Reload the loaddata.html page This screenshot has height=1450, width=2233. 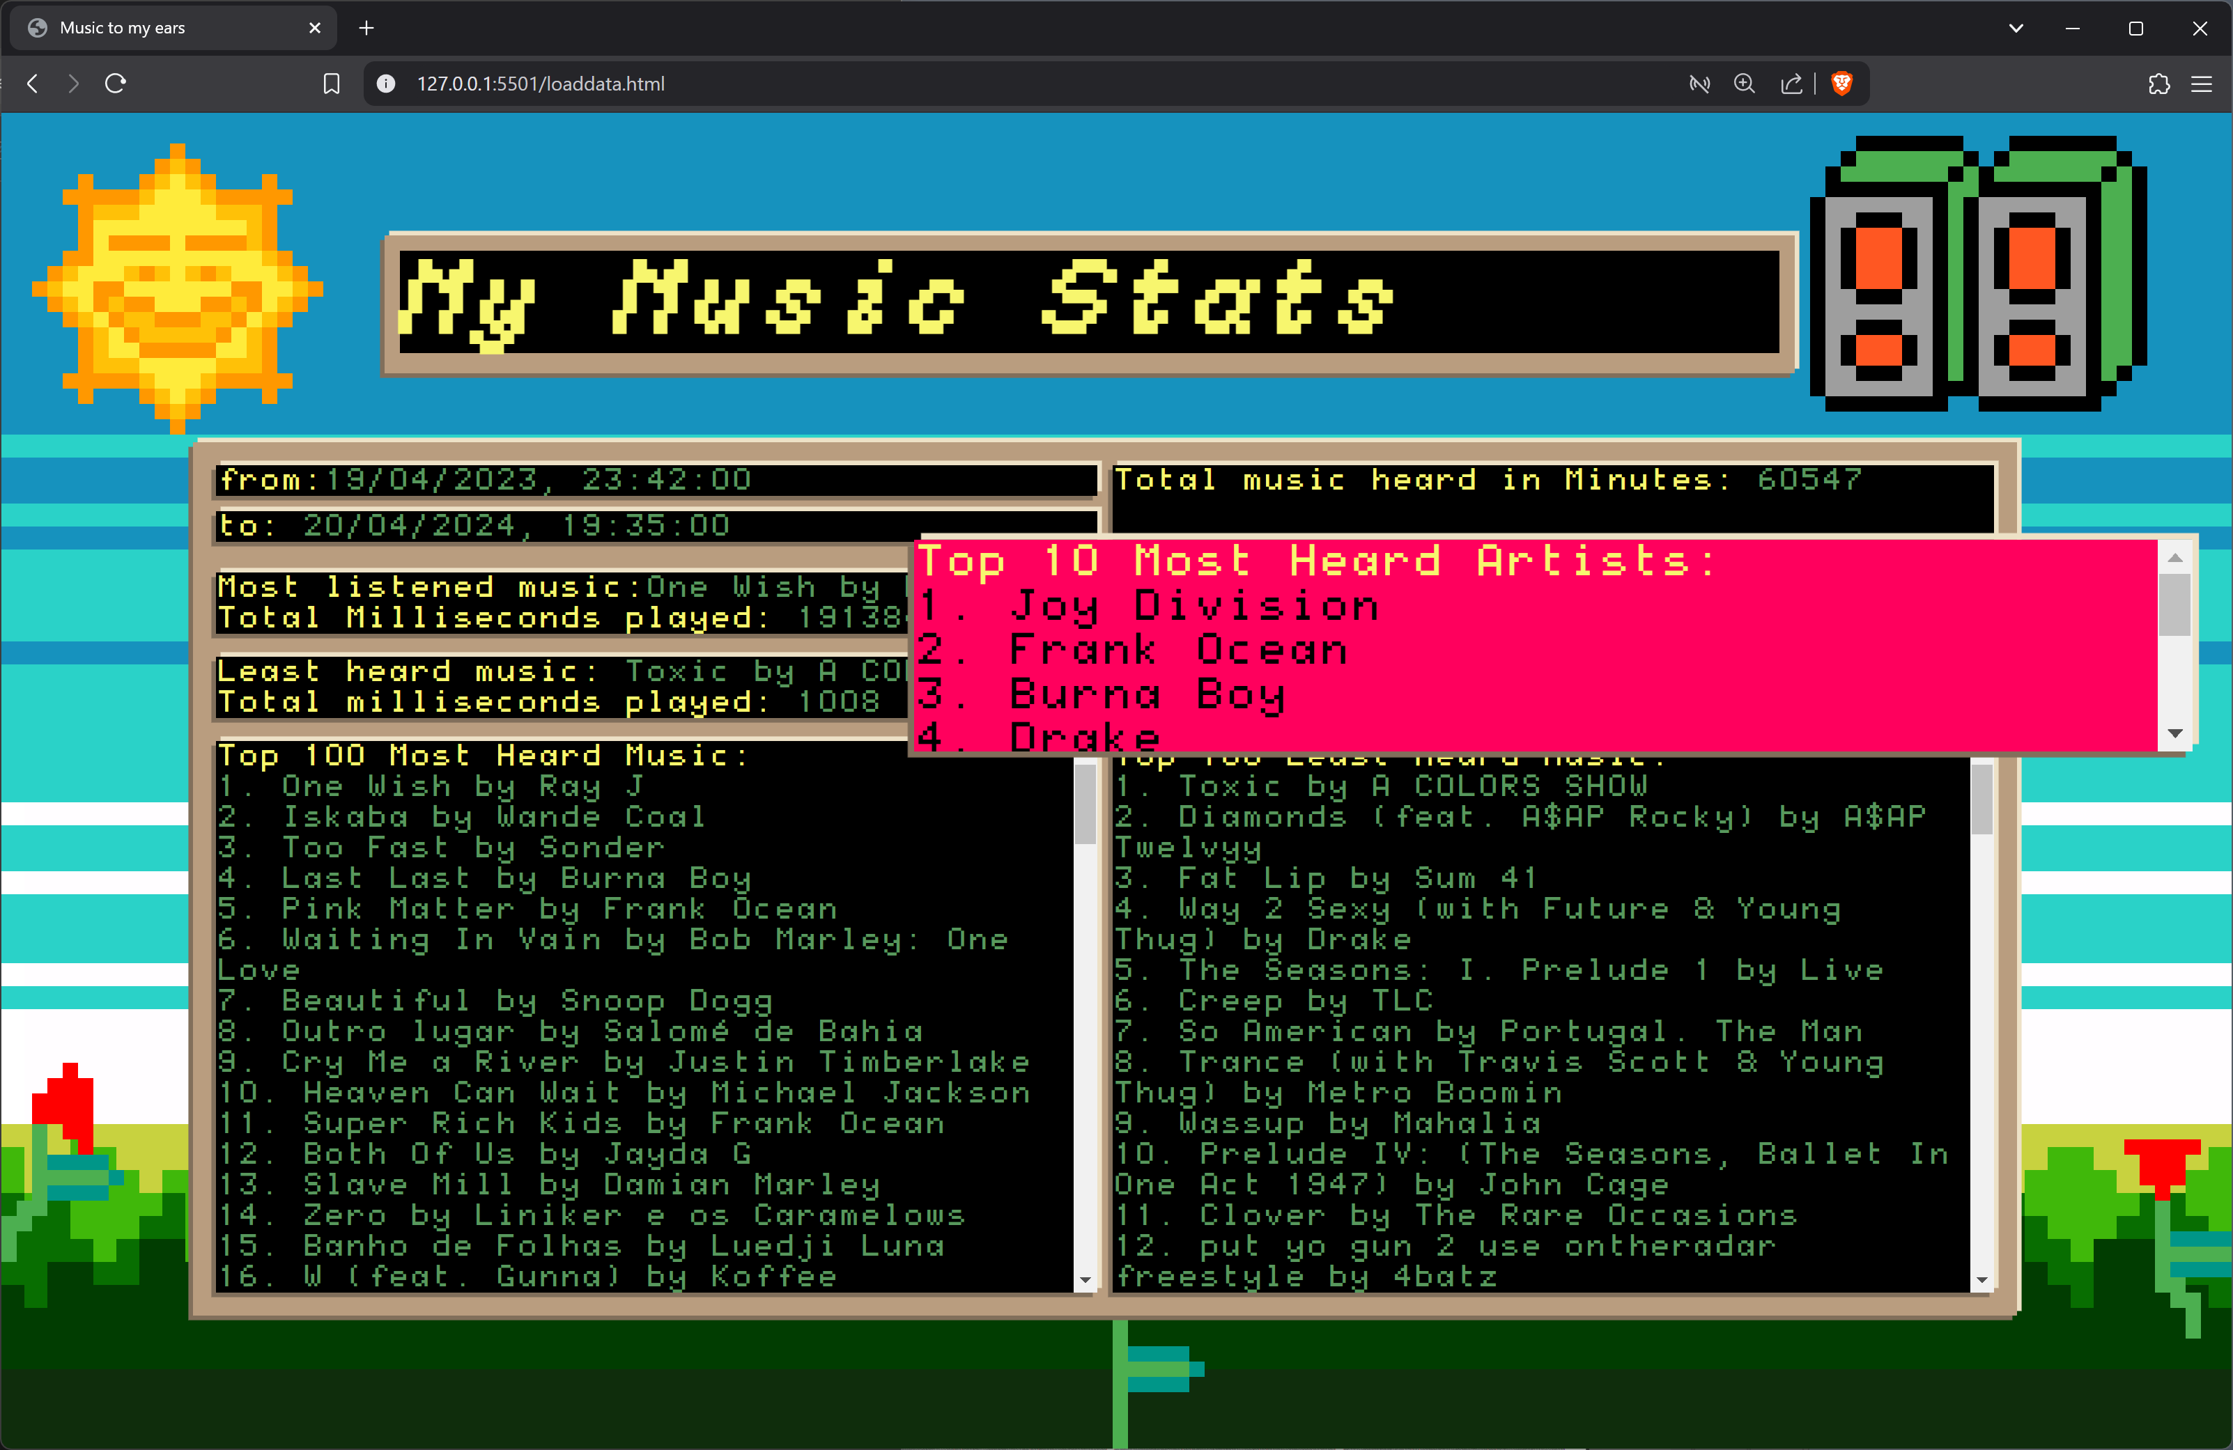click(x=116, y=84)
